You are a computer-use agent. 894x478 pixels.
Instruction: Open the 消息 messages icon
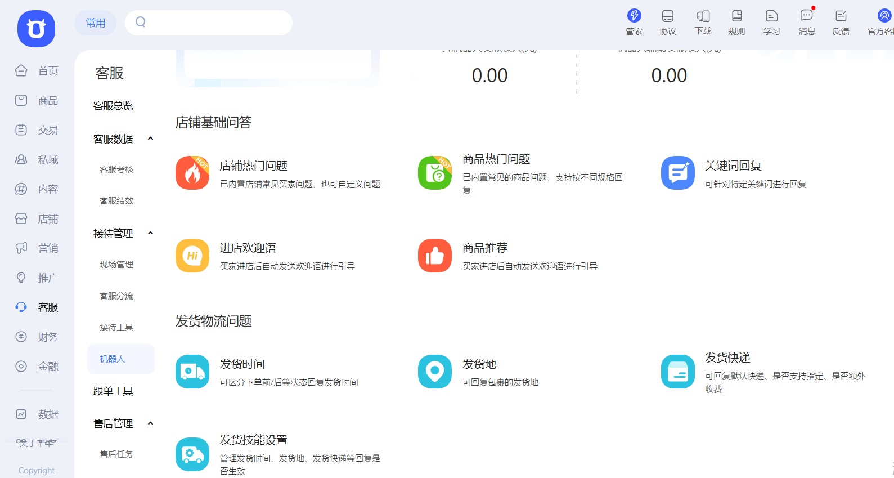pyautogui.click(x=807, y=16)
